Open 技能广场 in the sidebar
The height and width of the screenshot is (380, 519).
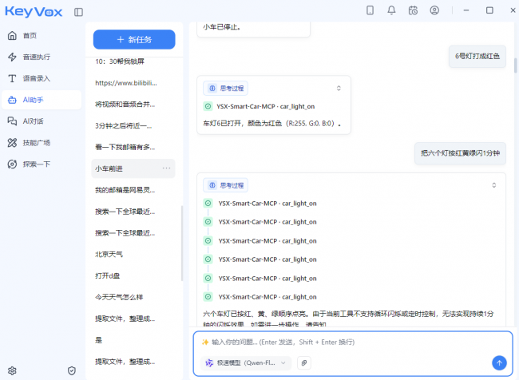[x=36, y=143]
